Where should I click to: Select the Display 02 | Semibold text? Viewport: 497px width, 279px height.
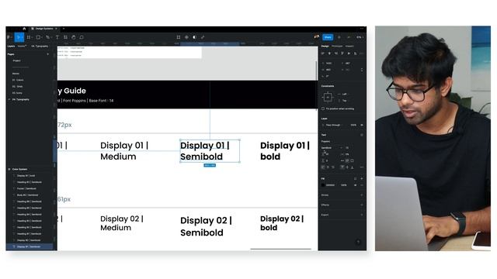[206, 226]
